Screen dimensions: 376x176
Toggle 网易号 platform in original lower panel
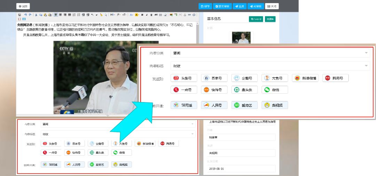(169, 143)
